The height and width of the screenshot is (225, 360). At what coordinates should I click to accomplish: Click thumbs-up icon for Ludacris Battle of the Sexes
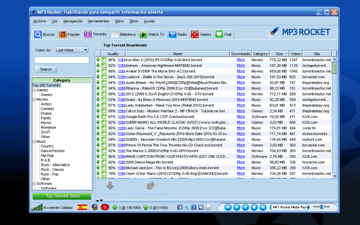click(104, 77)
